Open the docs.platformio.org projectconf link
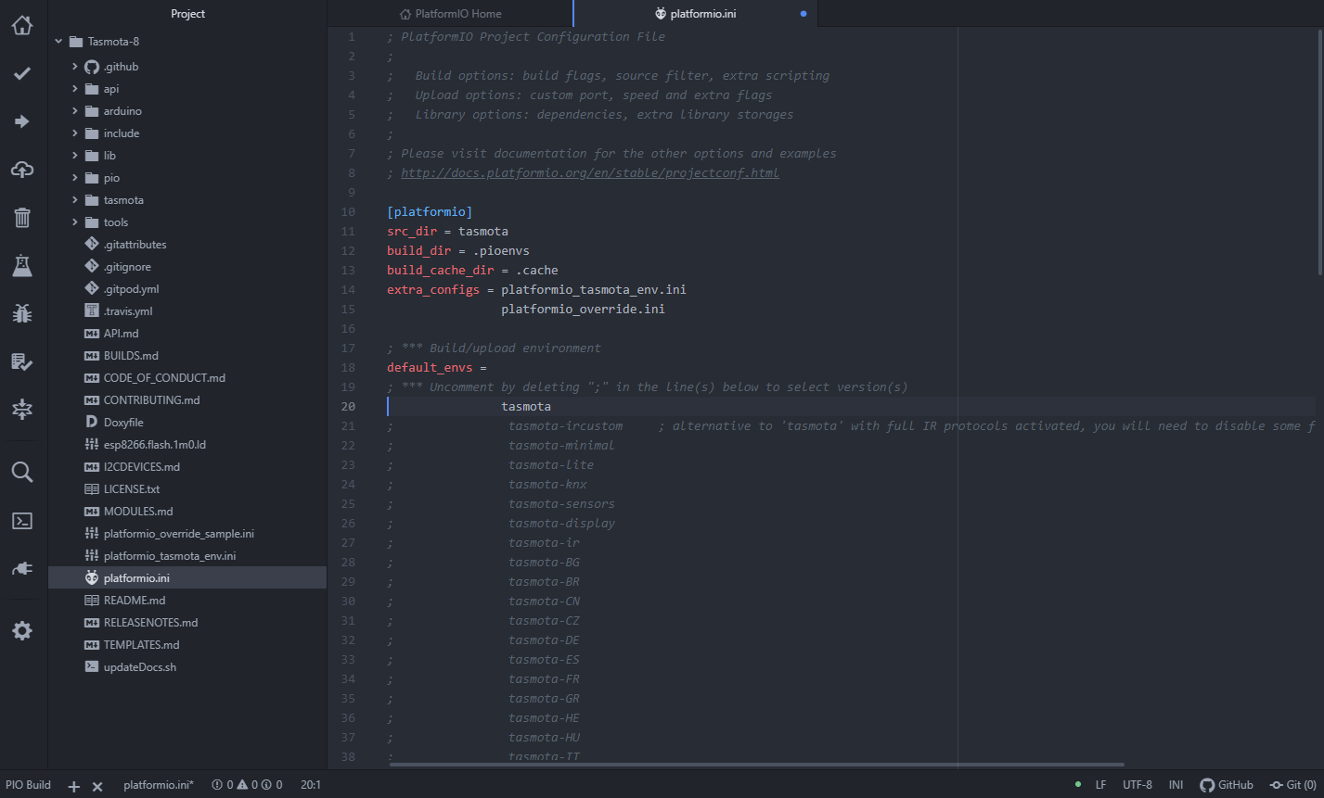This screenshot has width=1324, height=798. [x=590, y=173]
